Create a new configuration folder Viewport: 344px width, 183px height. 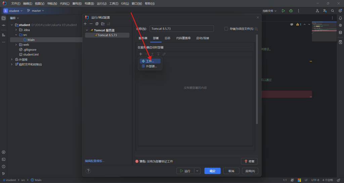pyautogui.click(x=103, y=24)
